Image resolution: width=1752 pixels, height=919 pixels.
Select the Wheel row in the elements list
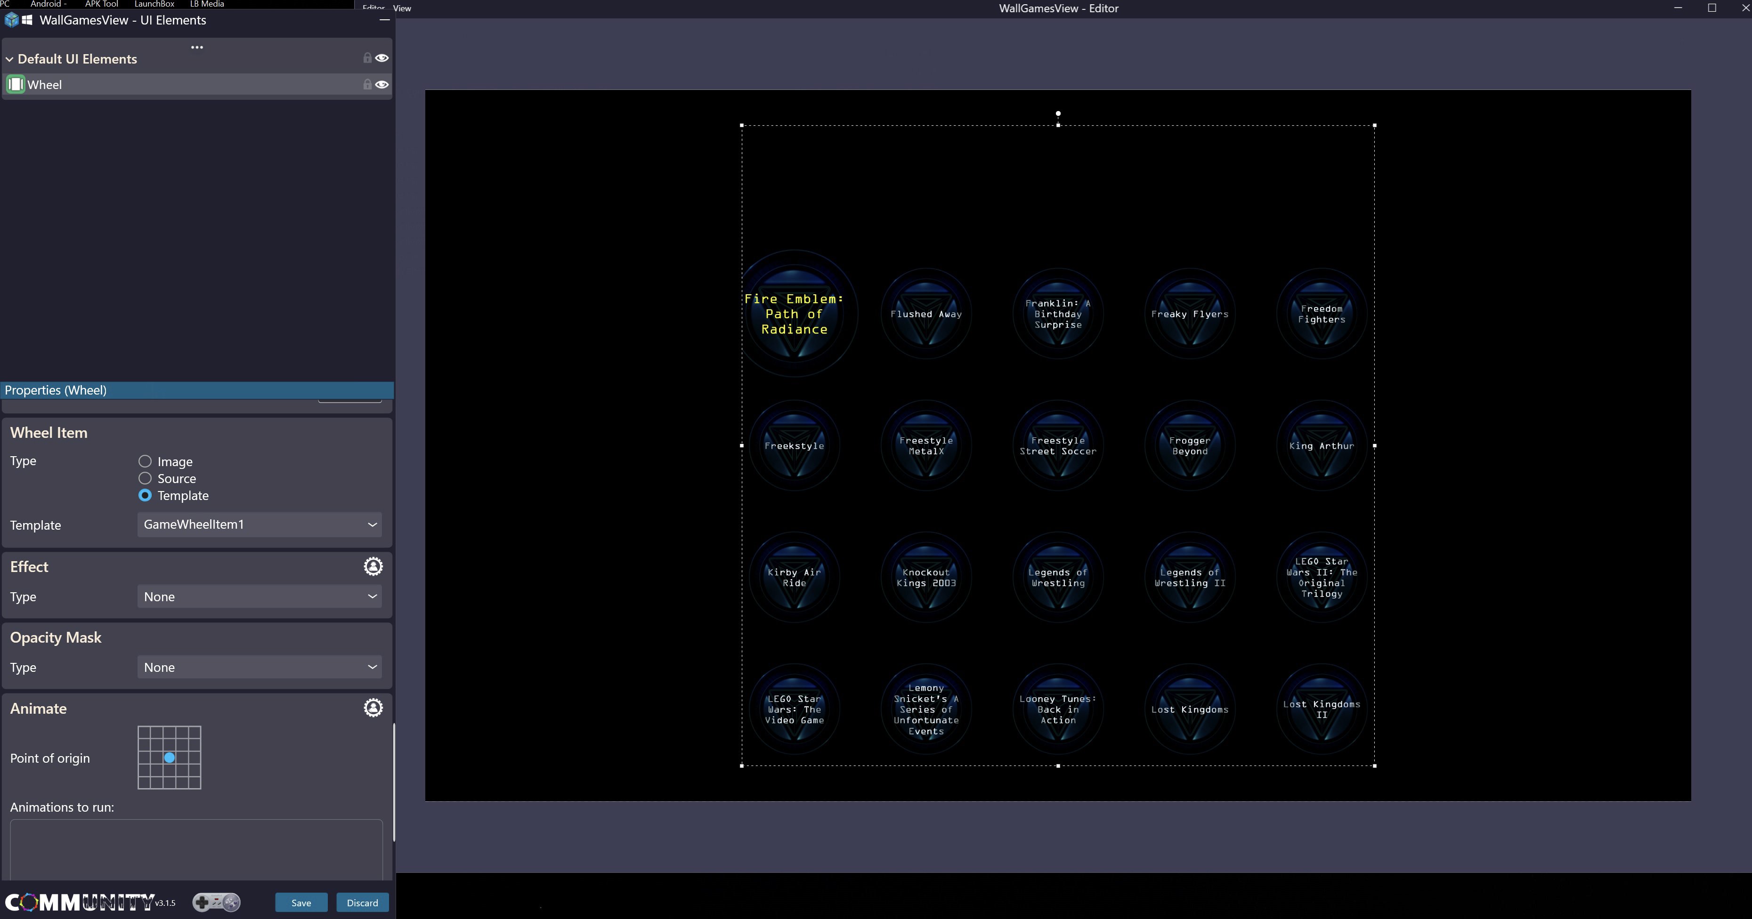[197, 84]
